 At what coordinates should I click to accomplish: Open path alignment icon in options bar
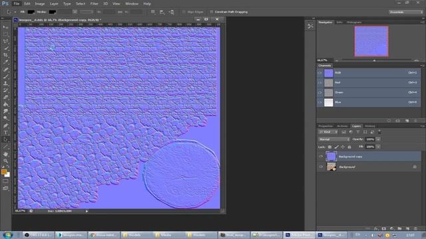tap(162, 12)
